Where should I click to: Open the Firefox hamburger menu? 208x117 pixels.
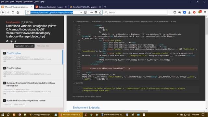[205, 12]
